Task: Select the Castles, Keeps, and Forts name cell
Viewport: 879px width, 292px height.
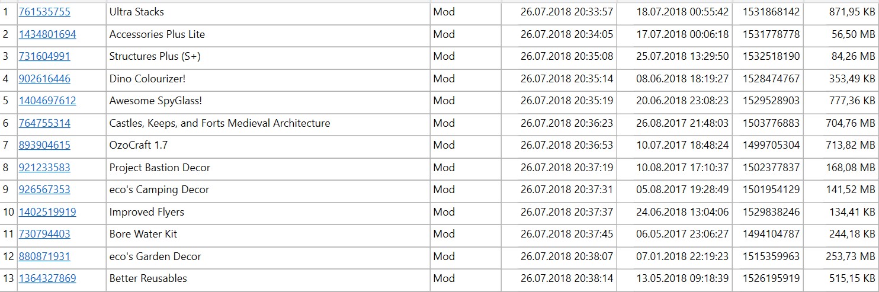Action: tap(268, 123)
